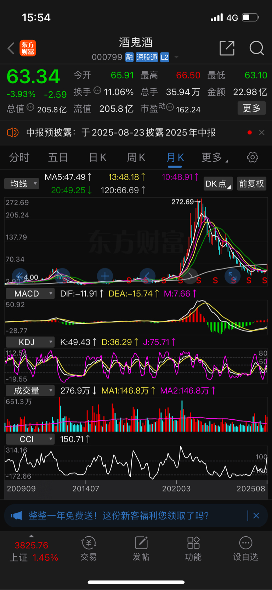
Task: Open the 功能 functions tab
Action: [193, 549]
